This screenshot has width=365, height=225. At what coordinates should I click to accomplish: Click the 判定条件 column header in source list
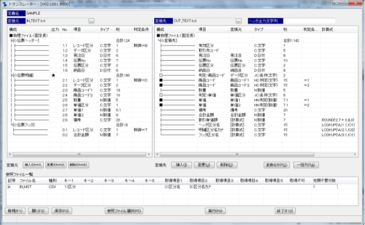(141, 29)
